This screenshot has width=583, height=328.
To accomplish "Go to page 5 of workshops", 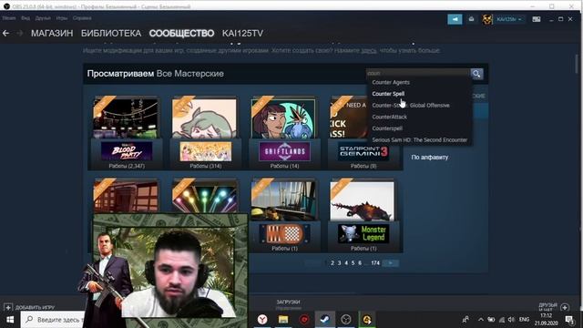I will 353,263.
